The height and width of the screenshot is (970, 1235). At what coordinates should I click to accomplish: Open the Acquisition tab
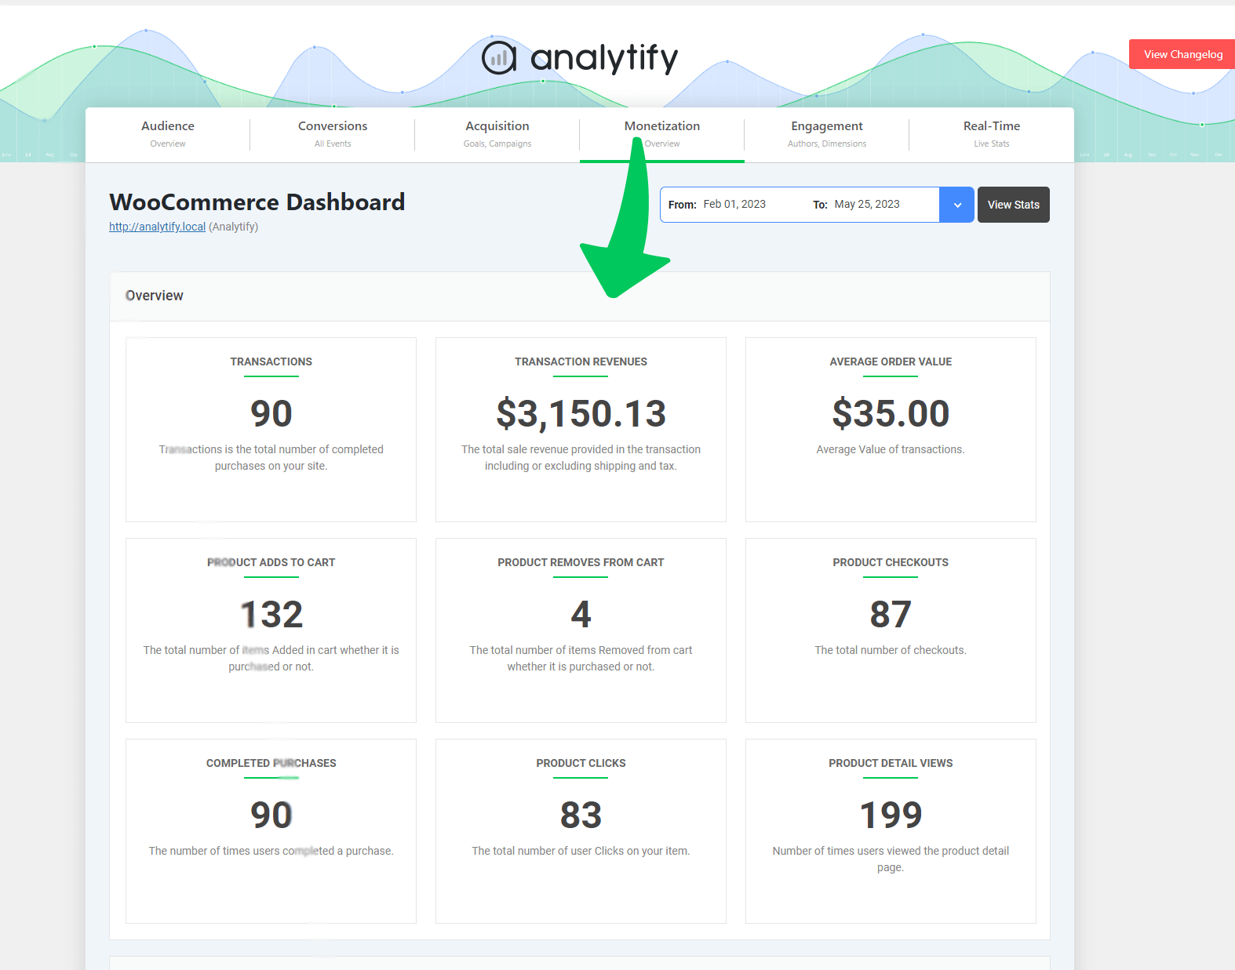point(497,134)
